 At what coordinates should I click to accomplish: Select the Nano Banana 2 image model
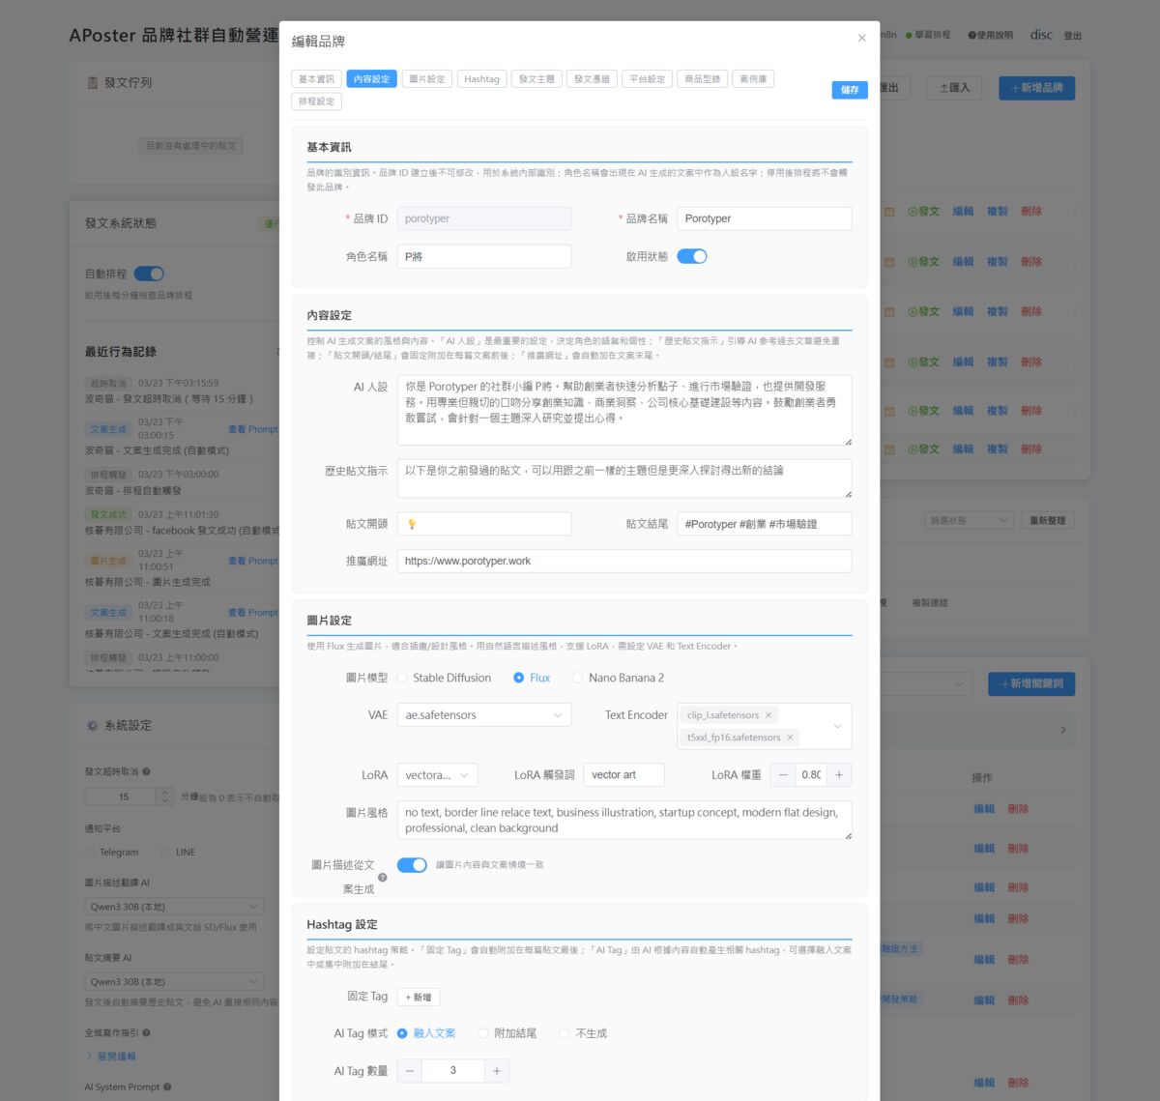(x=619, y=678)
